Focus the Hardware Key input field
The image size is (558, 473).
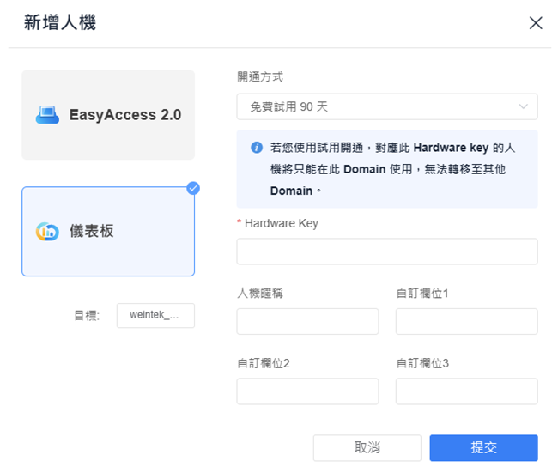(387, 252)
